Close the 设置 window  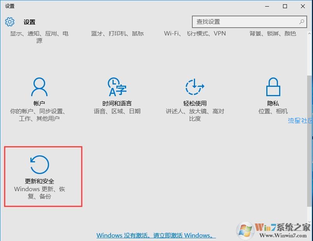click(303, 6)
